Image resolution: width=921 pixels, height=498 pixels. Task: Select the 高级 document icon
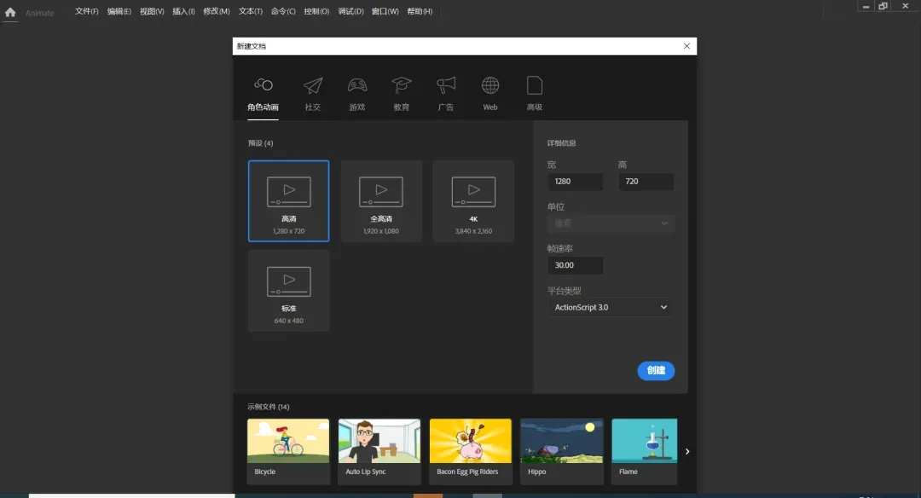[x=535, y=86]
